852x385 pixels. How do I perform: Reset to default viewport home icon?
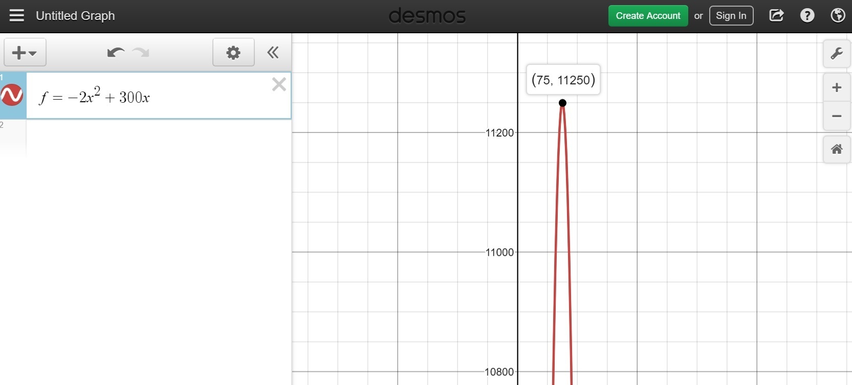[837, 149]
